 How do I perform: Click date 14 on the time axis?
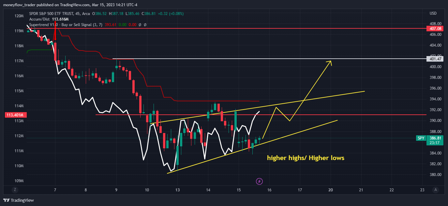coord(208,190)
